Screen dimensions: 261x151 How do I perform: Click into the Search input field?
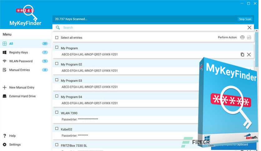point(153,27)
